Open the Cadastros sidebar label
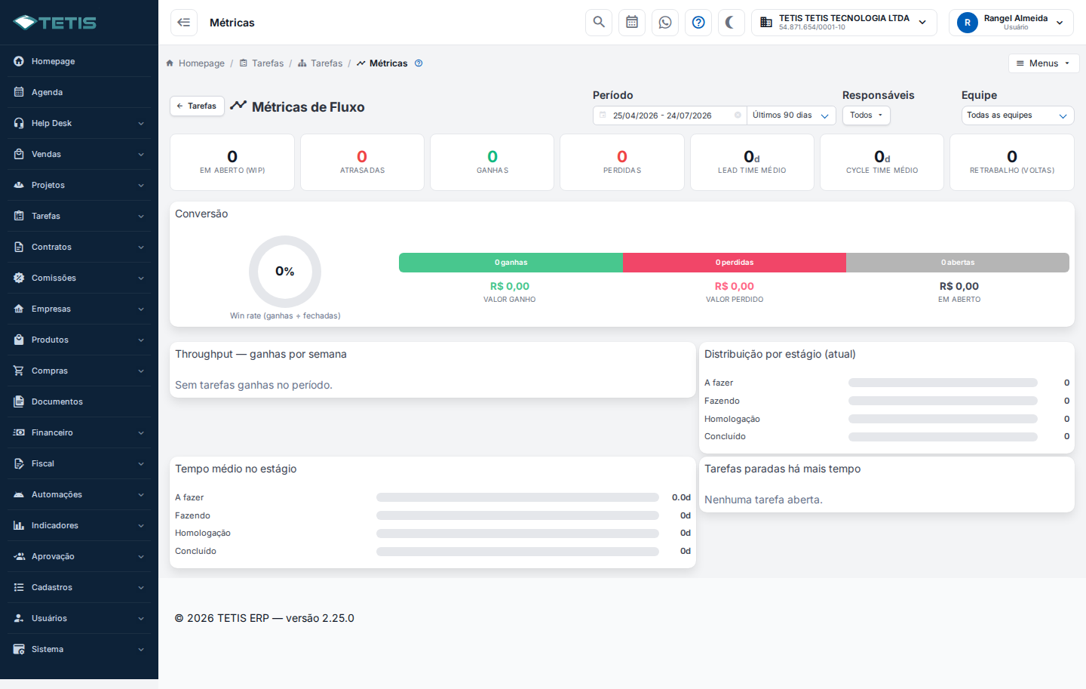Screen dimensions: 1086x689 [52, 587]
